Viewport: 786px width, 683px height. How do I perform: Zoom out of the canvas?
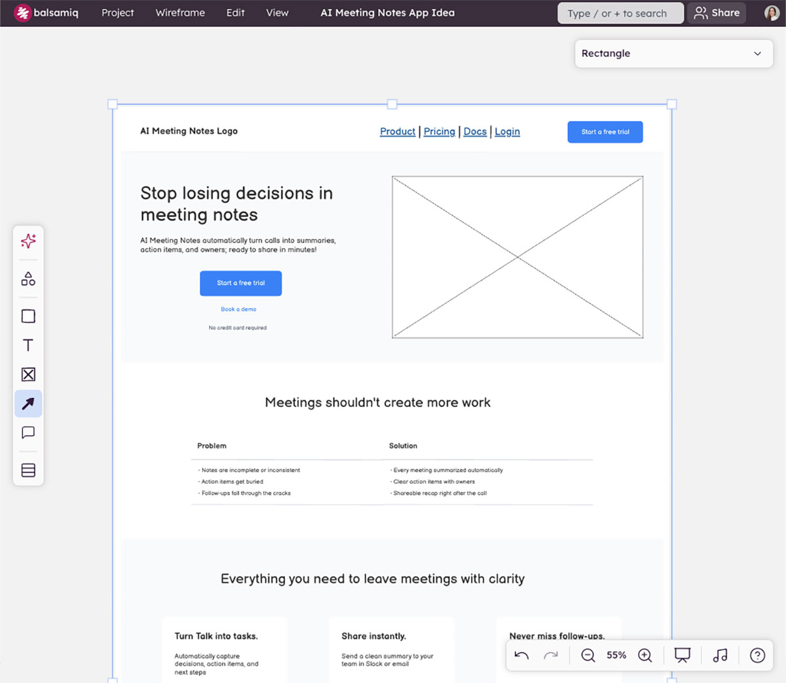(588, 655)
